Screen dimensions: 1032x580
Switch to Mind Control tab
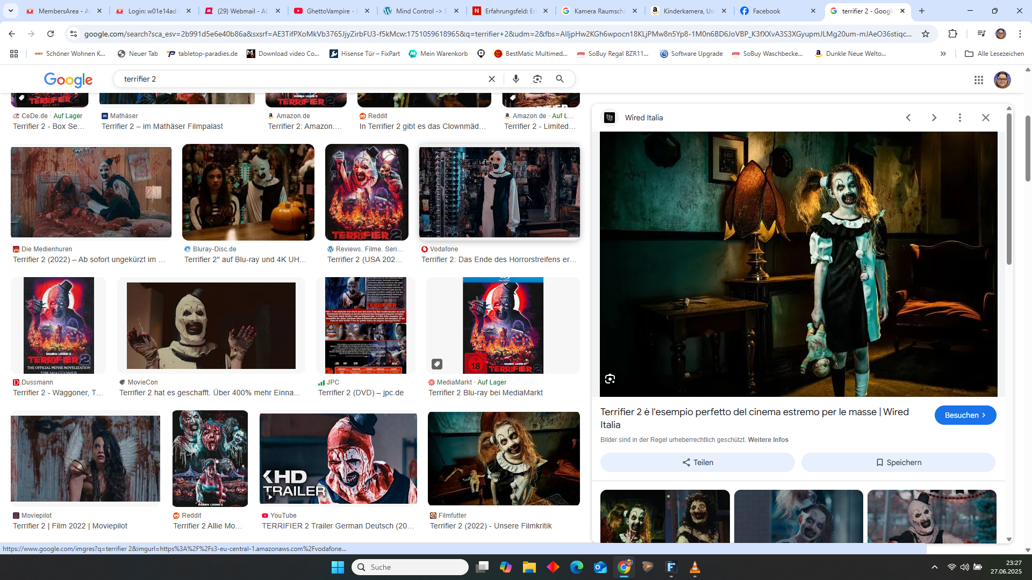[x=420, y=11]
